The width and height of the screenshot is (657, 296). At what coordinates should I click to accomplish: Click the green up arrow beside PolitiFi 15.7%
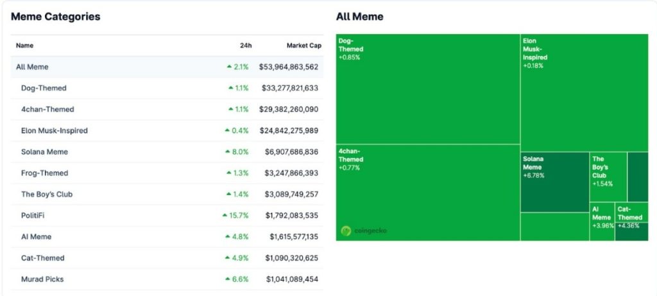225,215
